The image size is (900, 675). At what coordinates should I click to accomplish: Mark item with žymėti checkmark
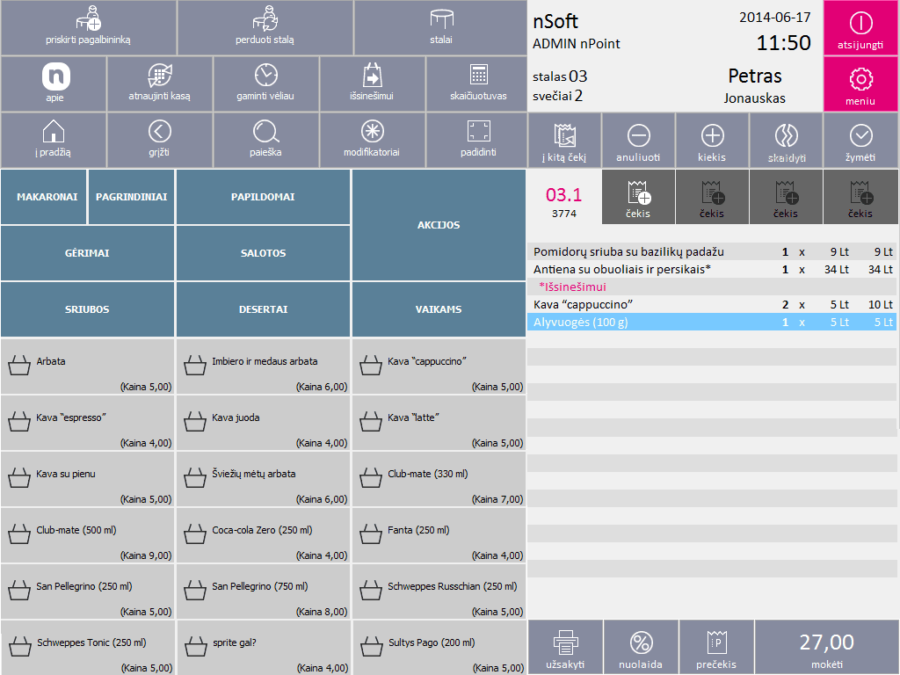click(860, 135)
